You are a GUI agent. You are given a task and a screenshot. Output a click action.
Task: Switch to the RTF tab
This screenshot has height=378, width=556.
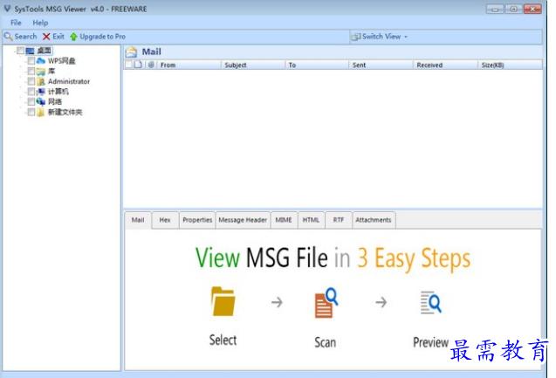(339, 220)
